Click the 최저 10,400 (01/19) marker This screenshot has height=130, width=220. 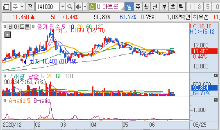[50, 62]
